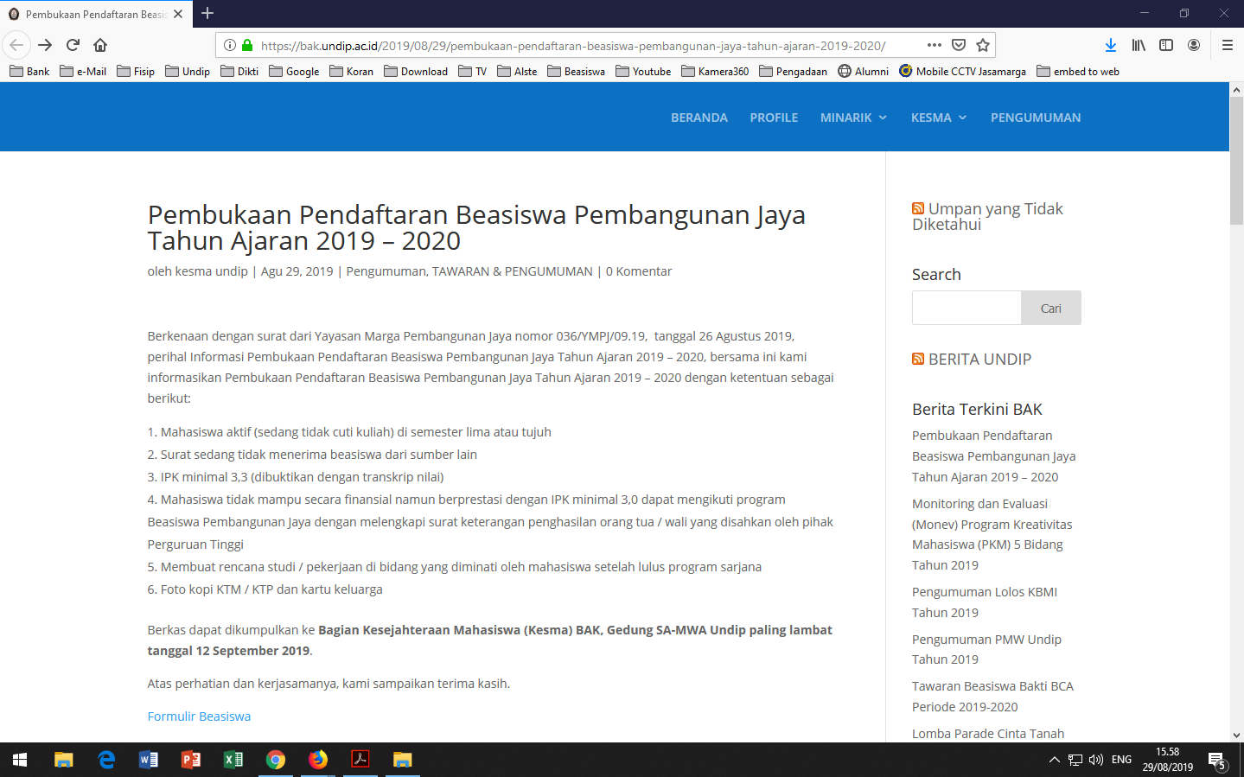Click the sidebar search text field
Screen dimensions: 1244x777
click(966, 308)
